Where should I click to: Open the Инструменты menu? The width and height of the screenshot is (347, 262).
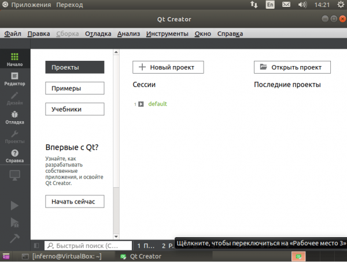pos(167,34)
